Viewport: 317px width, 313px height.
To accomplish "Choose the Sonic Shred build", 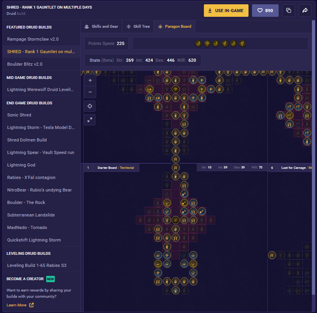I will [19, 115].
